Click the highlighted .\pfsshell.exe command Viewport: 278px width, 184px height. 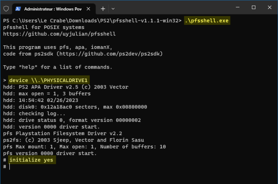click(207, 21)
